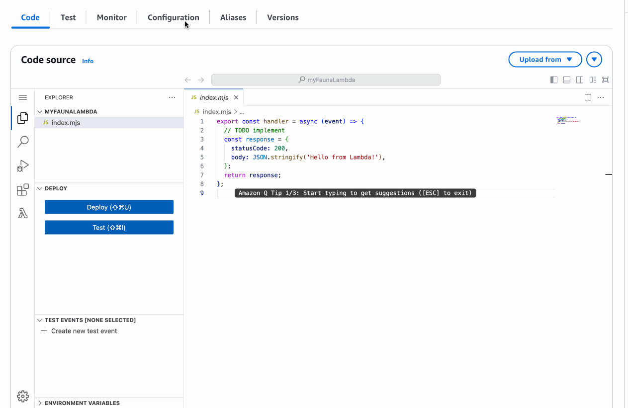The width and height of the screenshot is (628, 408).
Task: Click 'return response;' line
Action: 253,175
